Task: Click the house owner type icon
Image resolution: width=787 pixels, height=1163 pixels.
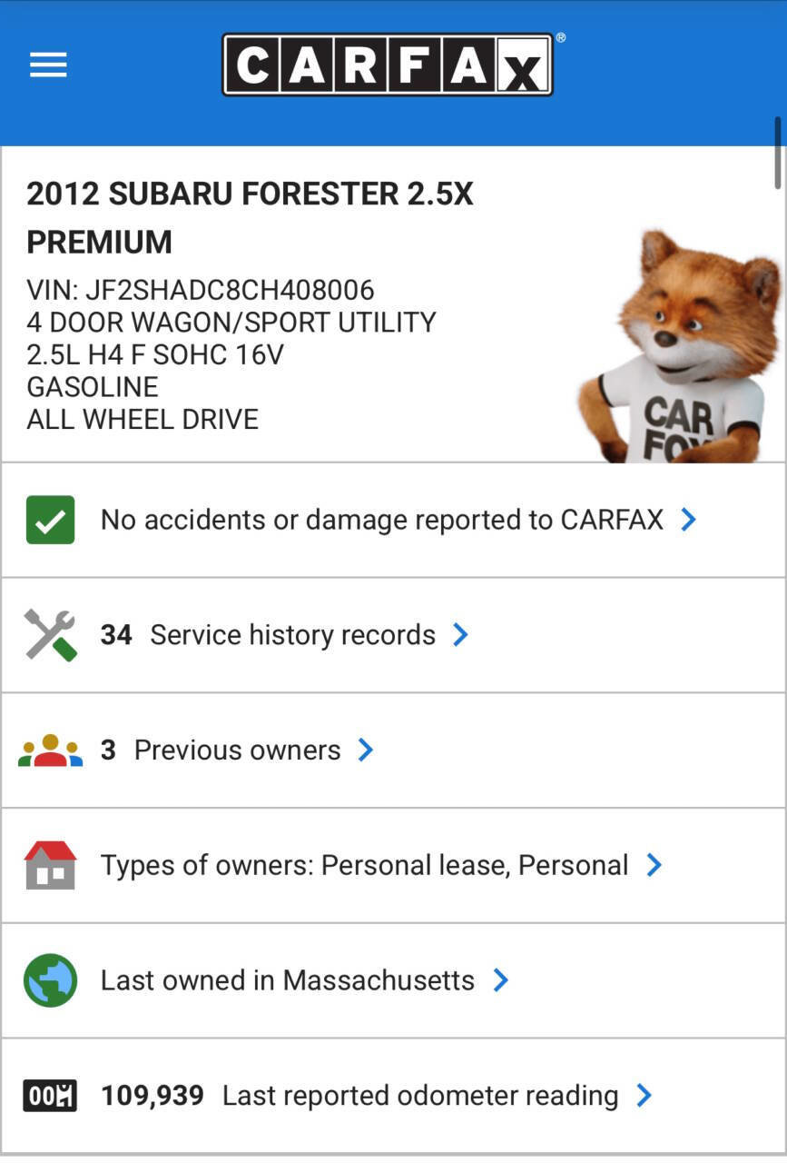Action: tap(50, 865)
